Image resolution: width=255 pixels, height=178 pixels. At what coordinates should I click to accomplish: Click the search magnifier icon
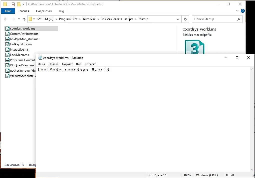tap(239, 19)
